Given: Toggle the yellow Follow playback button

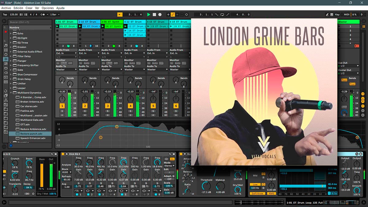Looking at the screenshot, I should point(120,14).
